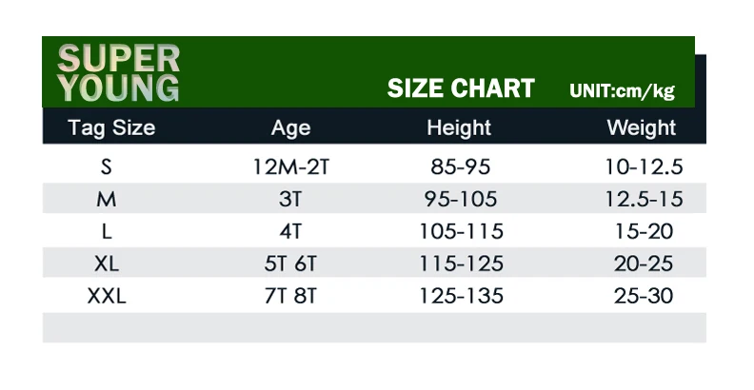Click the Age column header

[x=291, y=128]
